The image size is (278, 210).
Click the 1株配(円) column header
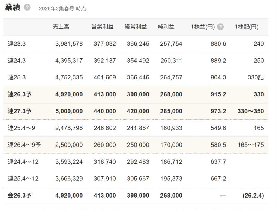pos(247,27)
